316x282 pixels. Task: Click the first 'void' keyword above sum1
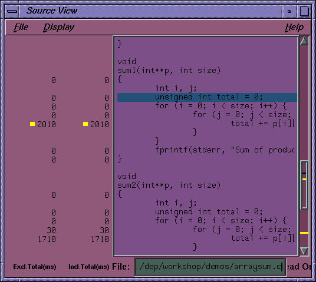127,62
